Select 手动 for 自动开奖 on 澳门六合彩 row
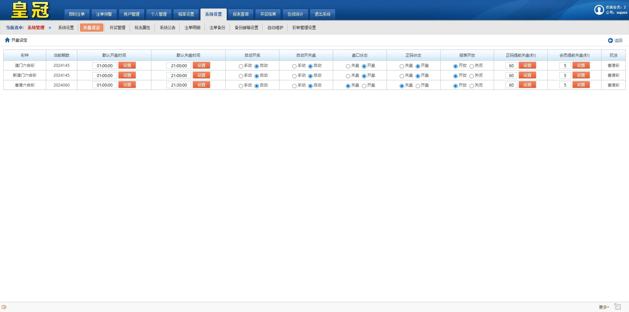 (241, 66)
